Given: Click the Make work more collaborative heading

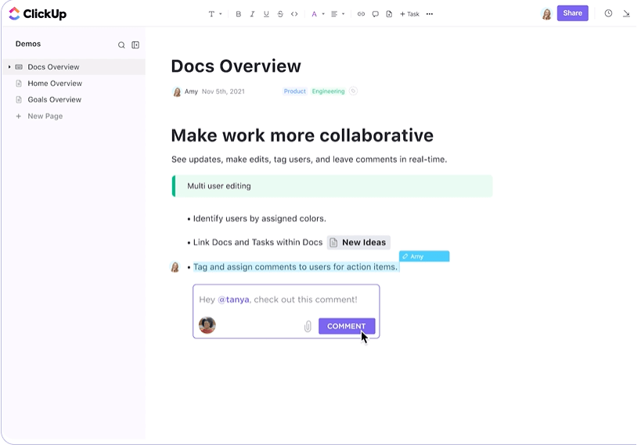Looking at the screenshot, I should point(302,135).
